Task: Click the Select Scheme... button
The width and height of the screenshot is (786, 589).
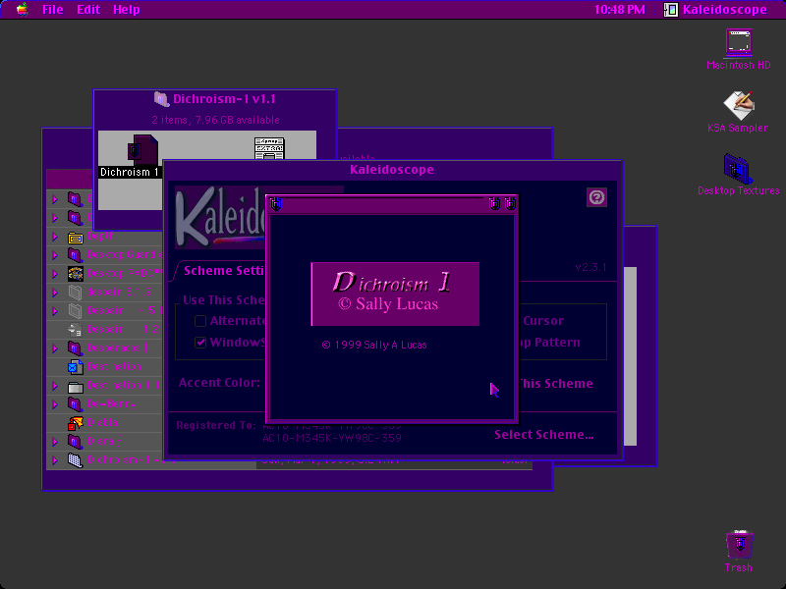Action: (544, 435)
